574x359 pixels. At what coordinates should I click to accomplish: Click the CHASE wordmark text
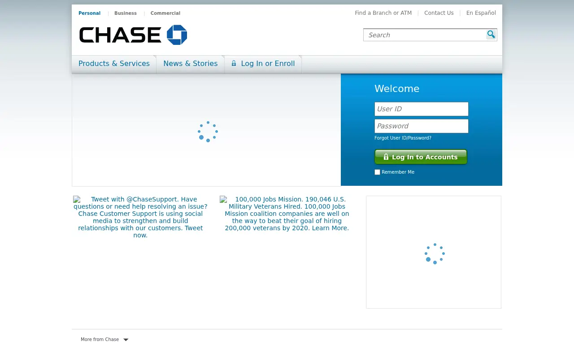tap(120, 35)
